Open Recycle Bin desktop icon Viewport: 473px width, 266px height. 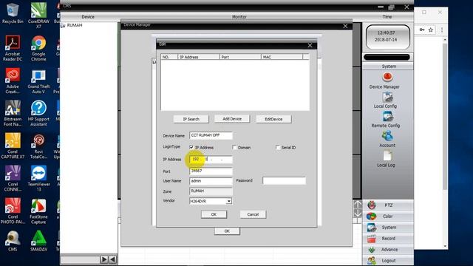point(13,13)
